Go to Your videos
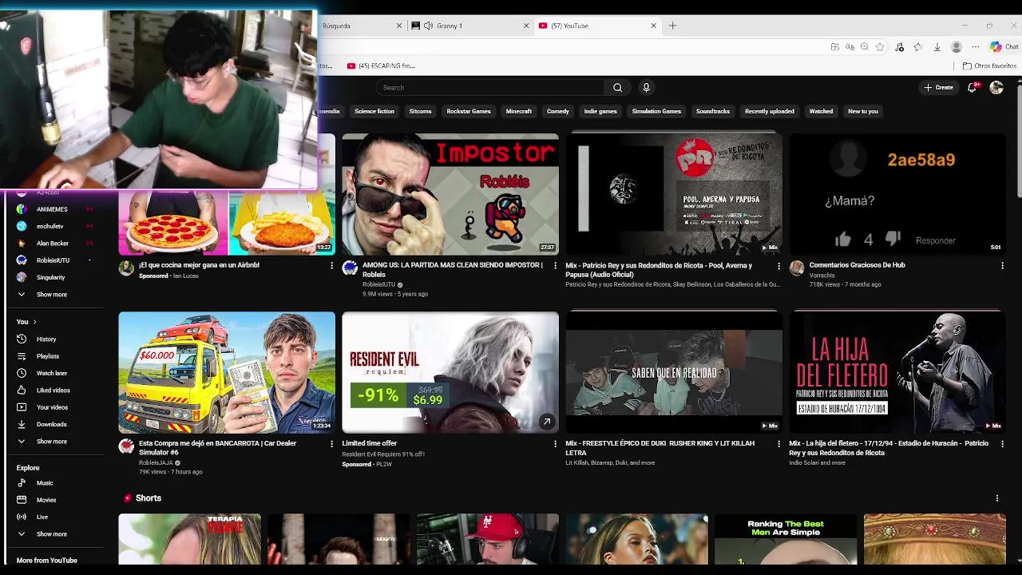 point(53,407)
